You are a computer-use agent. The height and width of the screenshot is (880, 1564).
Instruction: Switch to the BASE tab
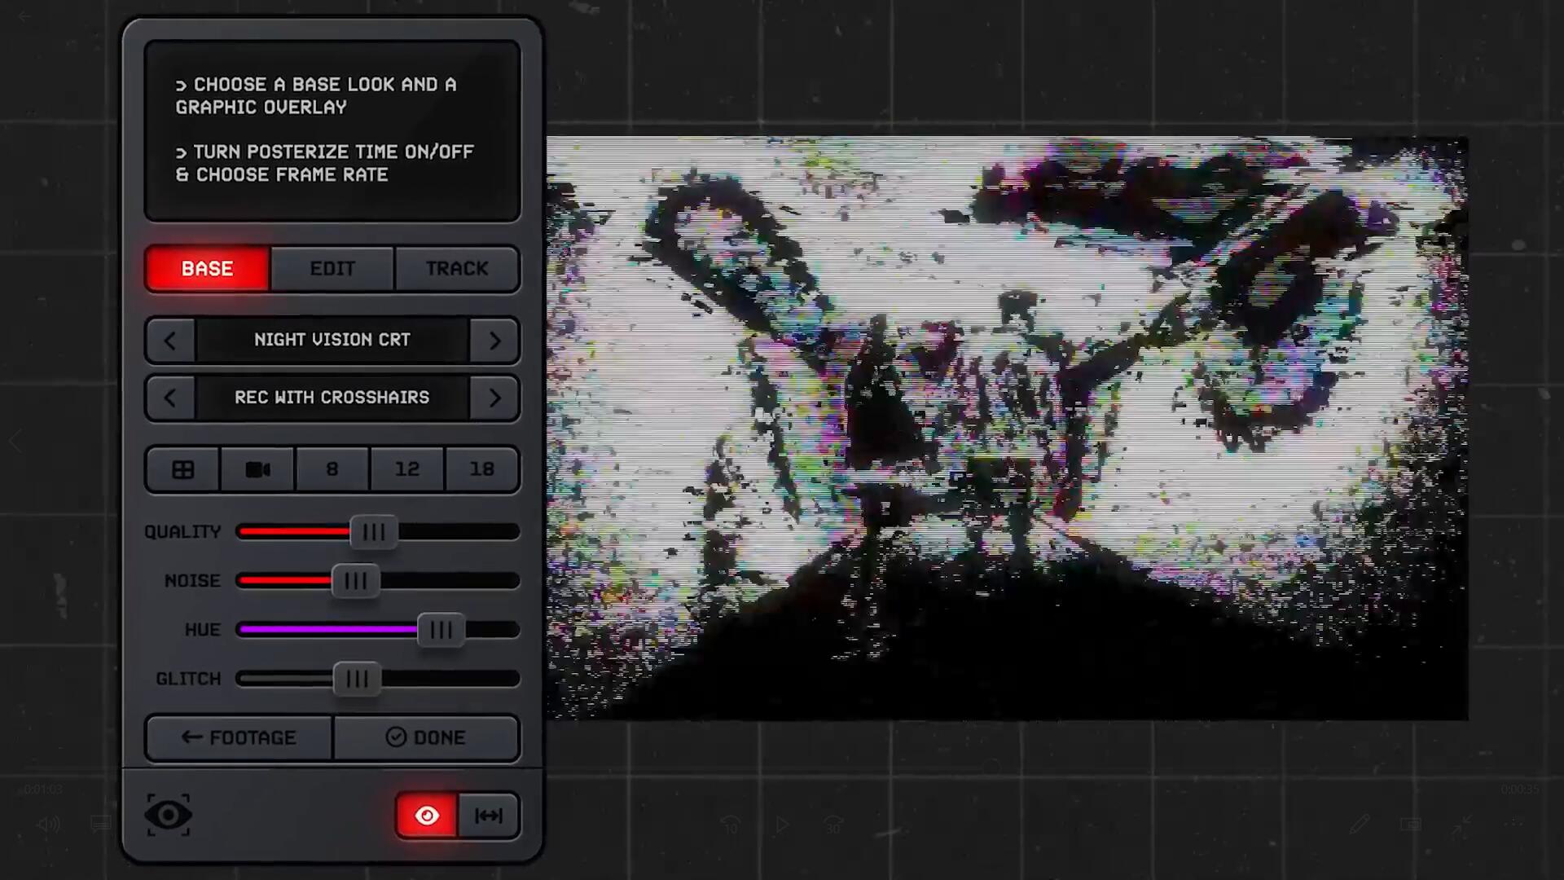[x=206, y=269]
